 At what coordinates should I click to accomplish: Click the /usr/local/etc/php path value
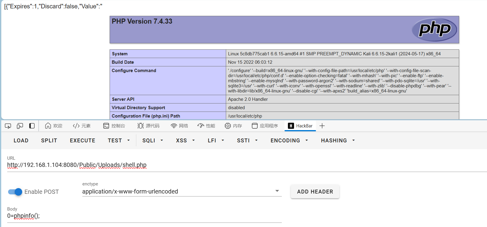[245, 116]
